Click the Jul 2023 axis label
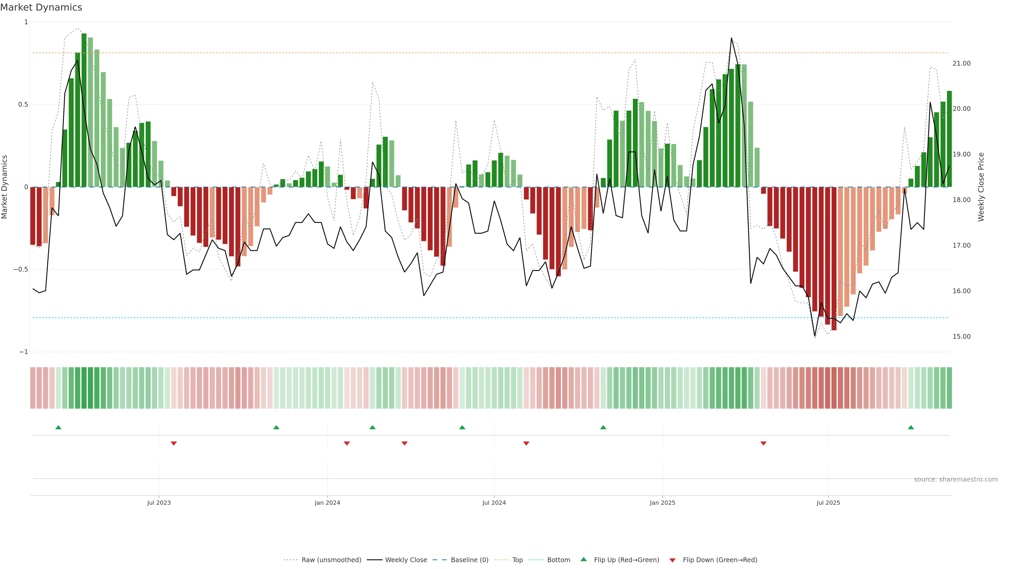1011x569 pixels. click(x=159, y=503)
